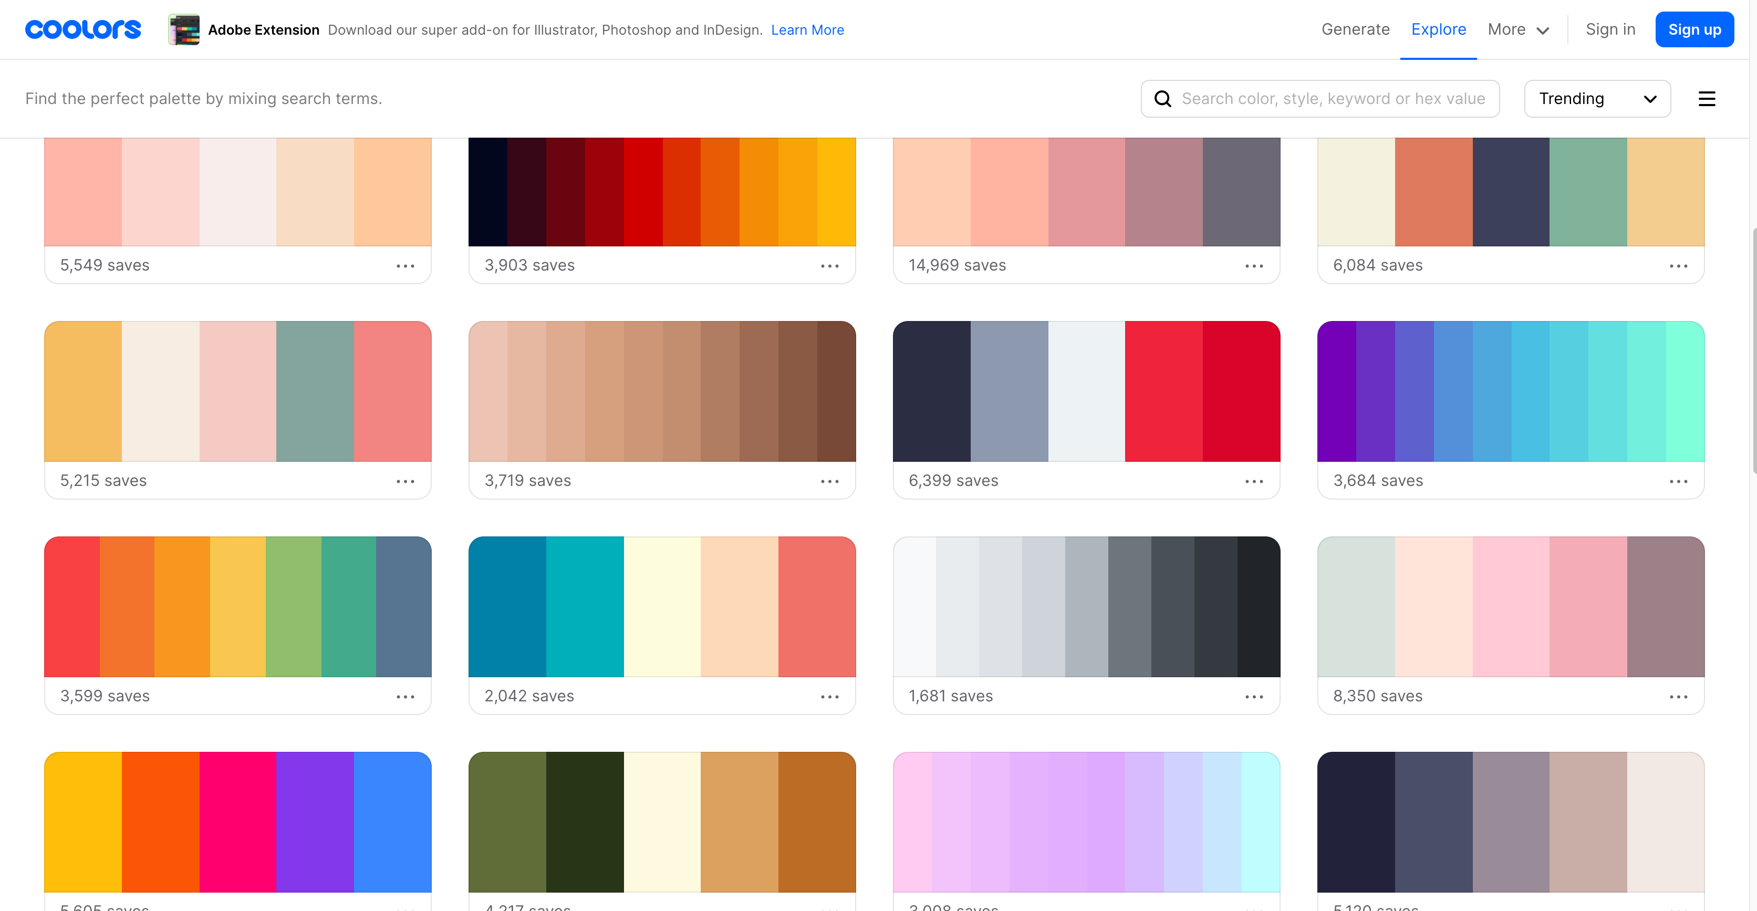Click the Adobe Extension icon
This screenshot has height=911, width=1757.
(x=183, y=29)
